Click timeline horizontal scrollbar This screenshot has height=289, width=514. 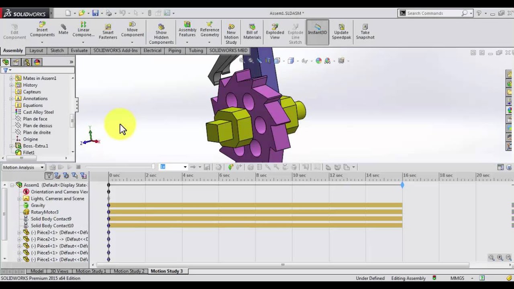pos(283,265)
